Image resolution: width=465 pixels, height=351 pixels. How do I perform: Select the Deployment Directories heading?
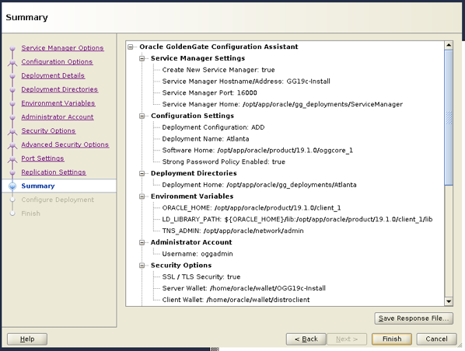pyautogui.click(x=194, y=173)
